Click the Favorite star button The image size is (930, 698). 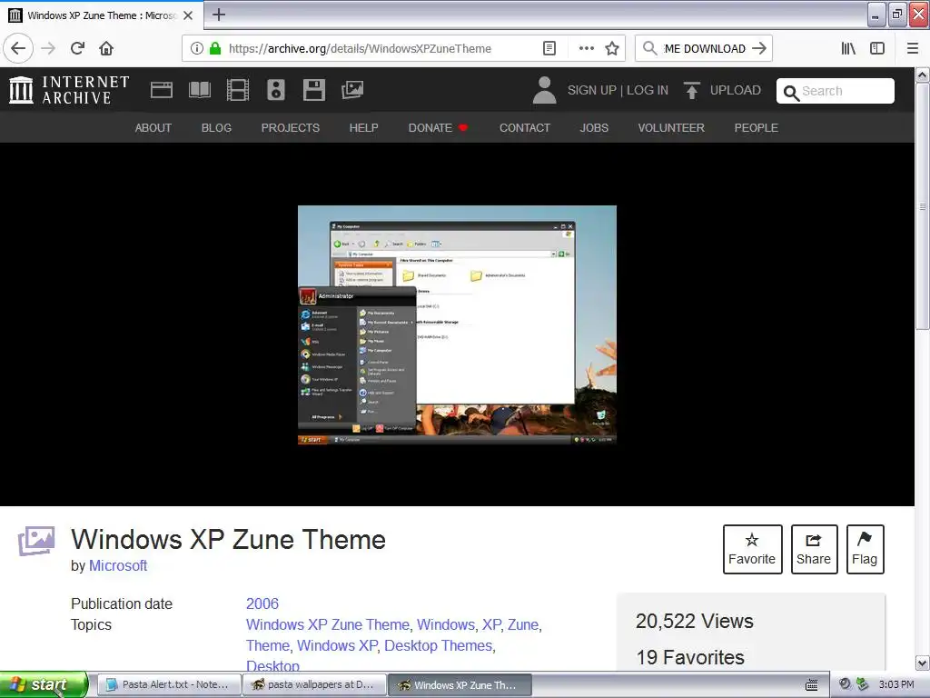(x=752, y=549)
